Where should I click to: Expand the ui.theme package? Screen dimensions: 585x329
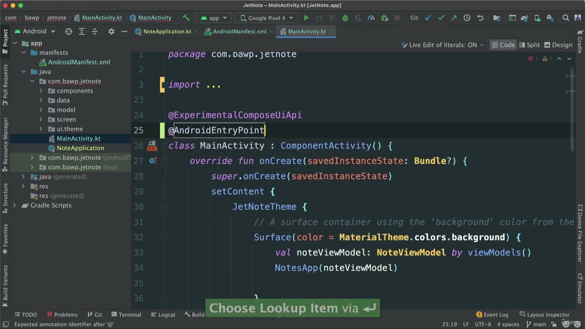pyautogui.click(x=41, y=129)
